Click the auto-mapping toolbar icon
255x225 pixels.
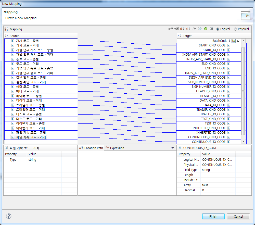tap(176, 29)
